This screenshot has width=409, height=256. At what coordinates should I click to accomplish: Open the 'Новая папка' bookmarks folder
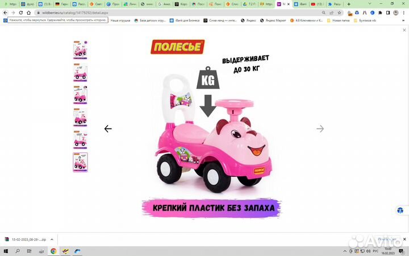[339, 20]
